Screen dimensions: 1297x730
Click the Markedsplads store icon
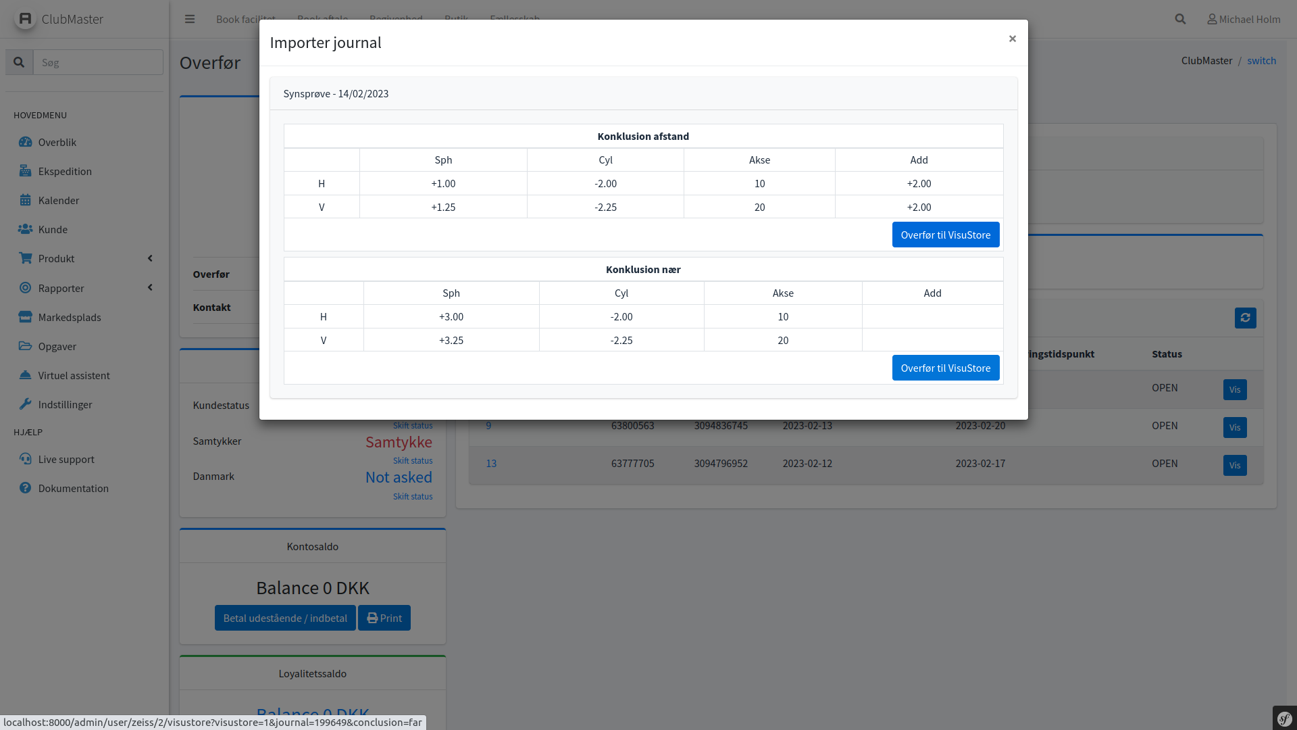click(x=25, y=317)
